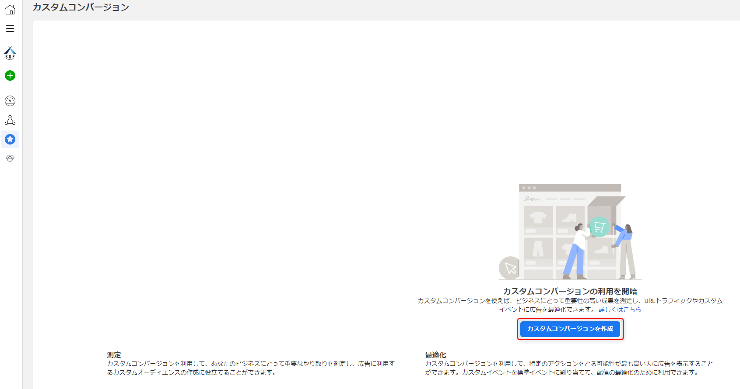
Task: Click the 測定 heading
Action: pyautogui.click(x=114, y=355)
